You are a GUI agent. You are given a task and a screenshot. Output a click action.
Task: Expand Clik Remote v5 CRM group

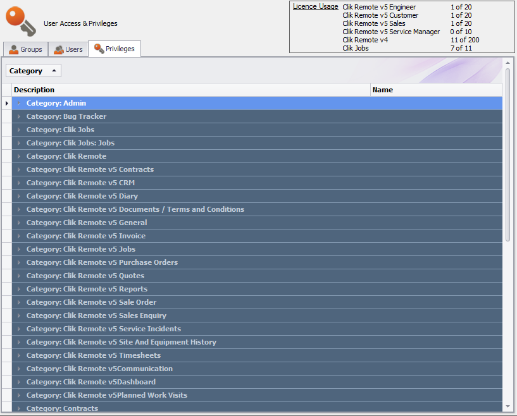pyautogui.click(x=19, y=183)
